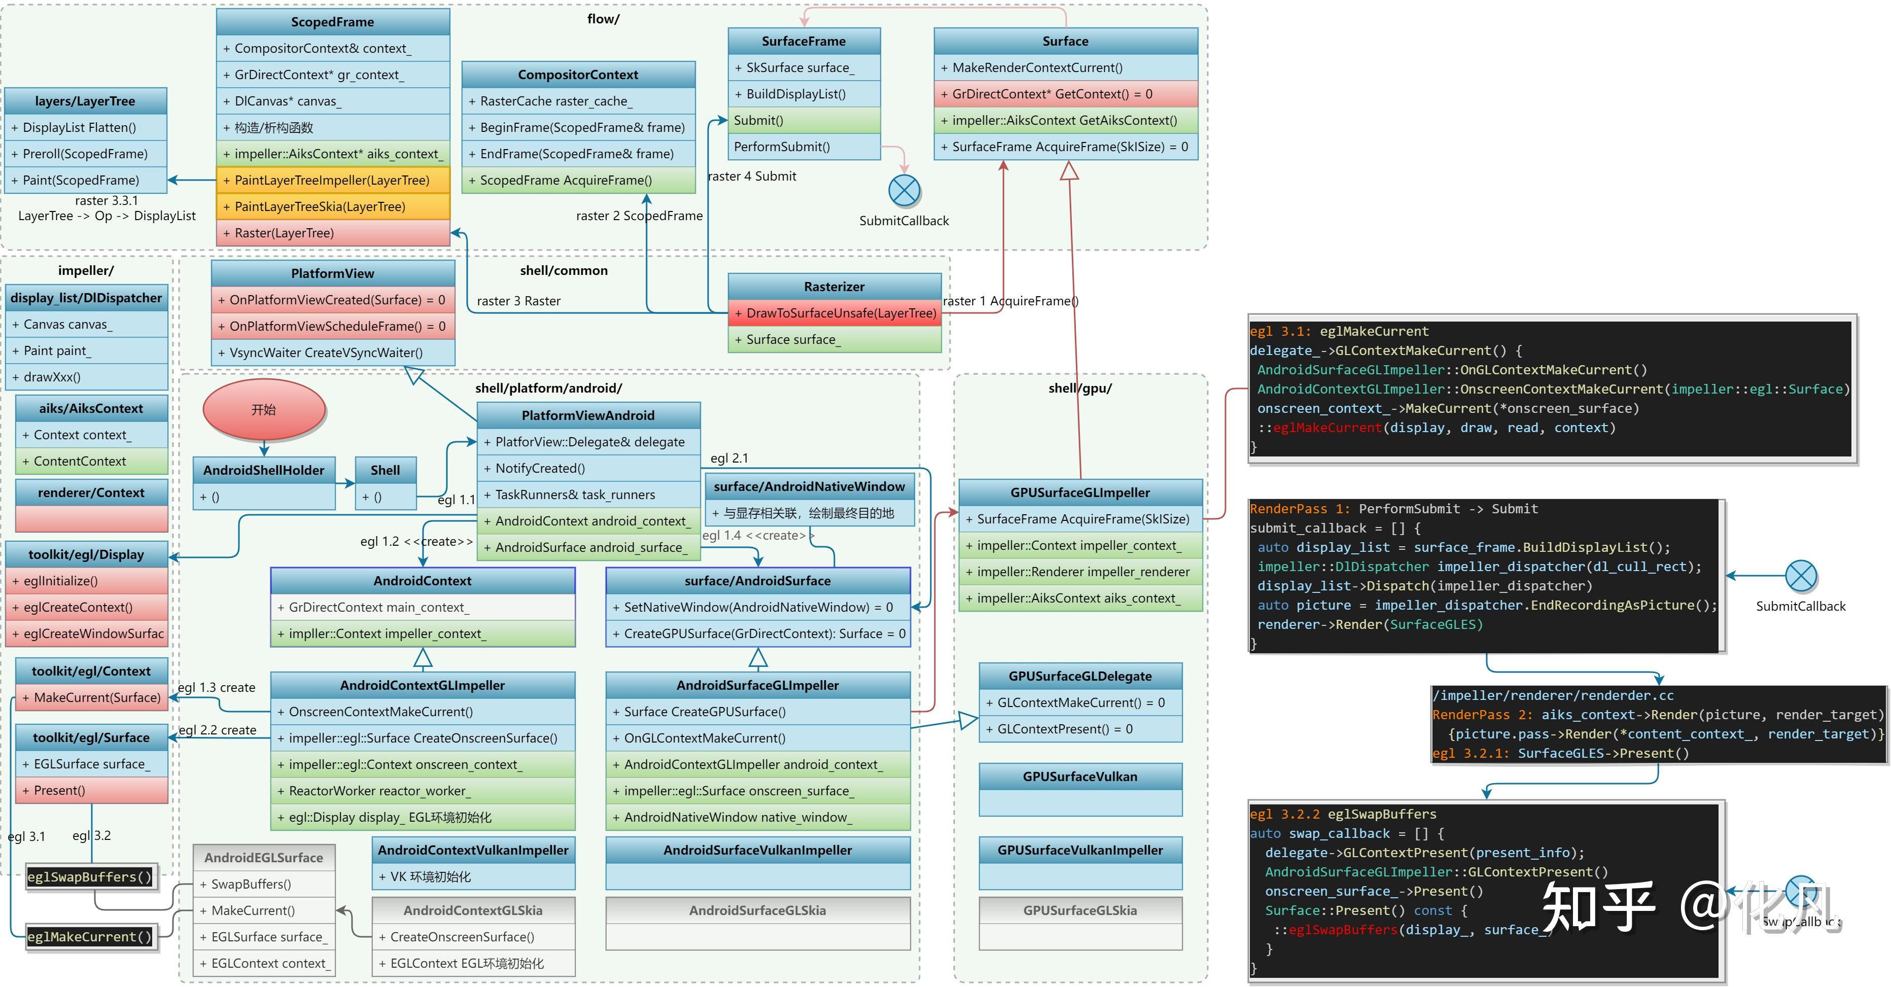This screenshot has width=1891, height=987.
Task: Click the eglSwapBuffers() black label
Action: [91, 877]
